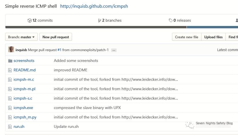
Task: Open the screenshots folder icon
Action: coord(10,61)
